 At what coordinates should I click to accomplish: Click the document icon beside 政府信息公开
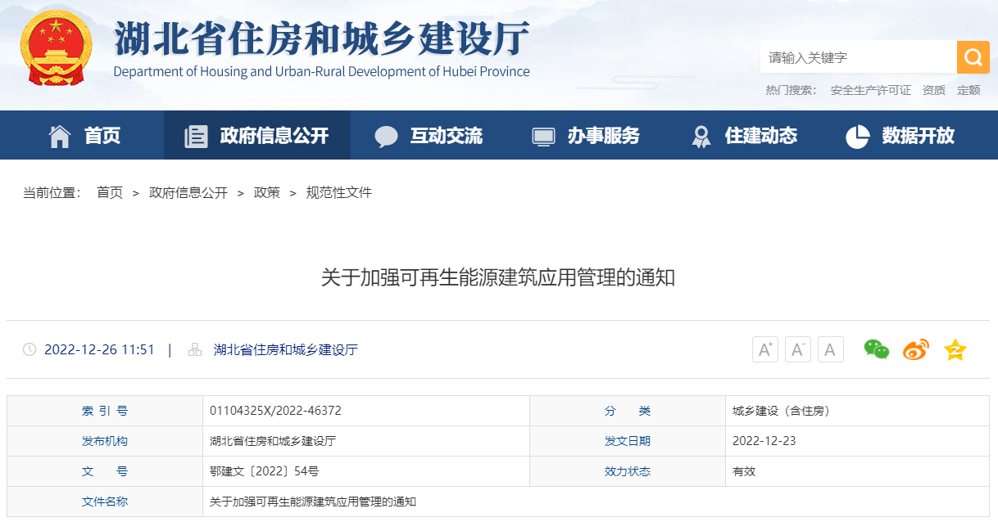click(196, 135)
